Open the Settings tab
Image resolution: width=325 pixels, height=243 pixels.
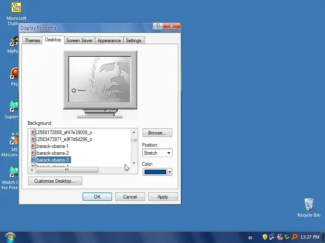(x=134, y=40)
